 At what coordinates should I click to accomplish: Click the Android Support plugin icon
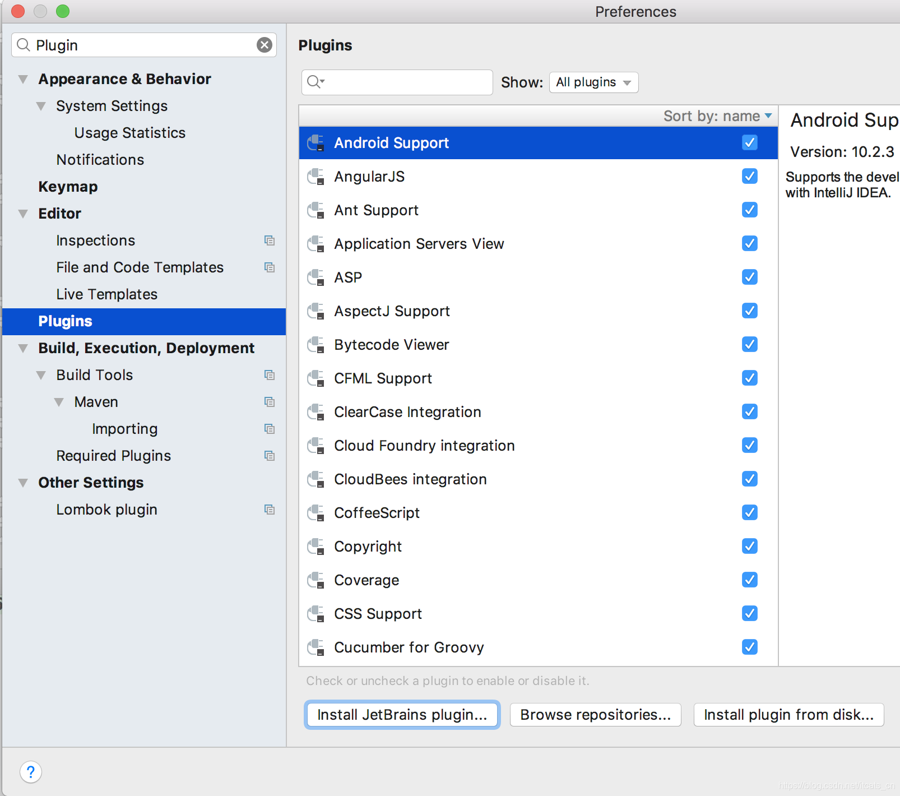(x=316, y=143)
